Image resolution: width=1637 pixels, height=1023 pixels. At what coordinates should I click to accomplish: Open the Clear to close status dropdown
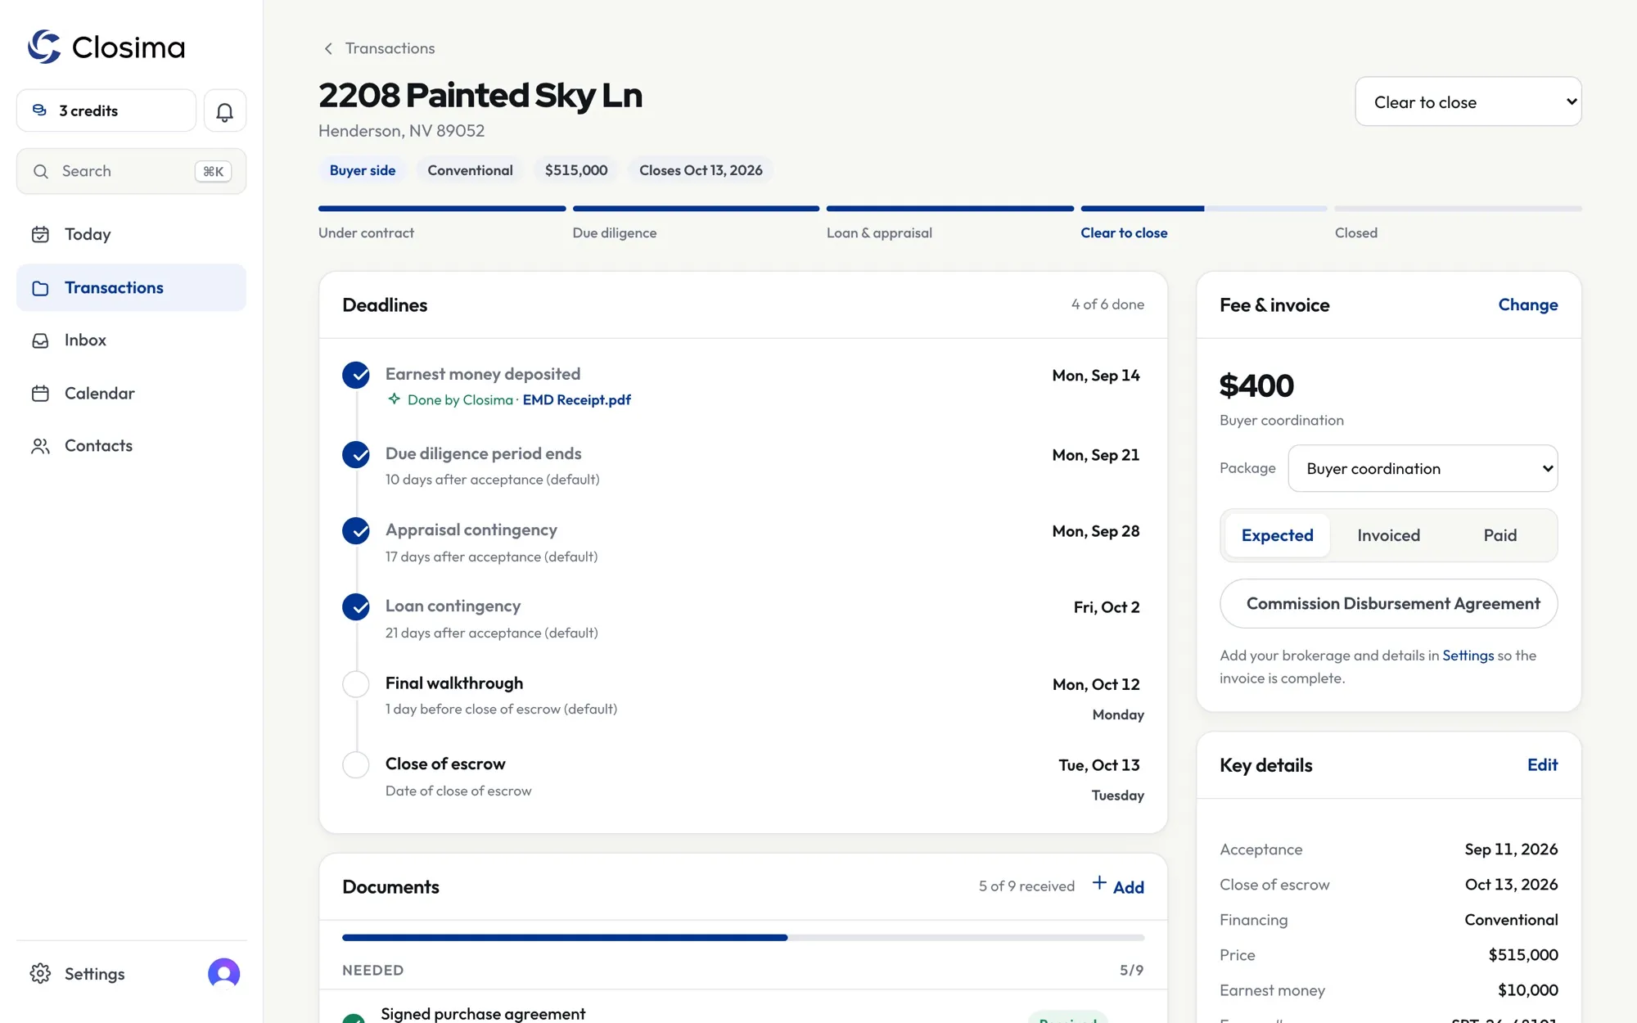click(x=1468, y=101)
